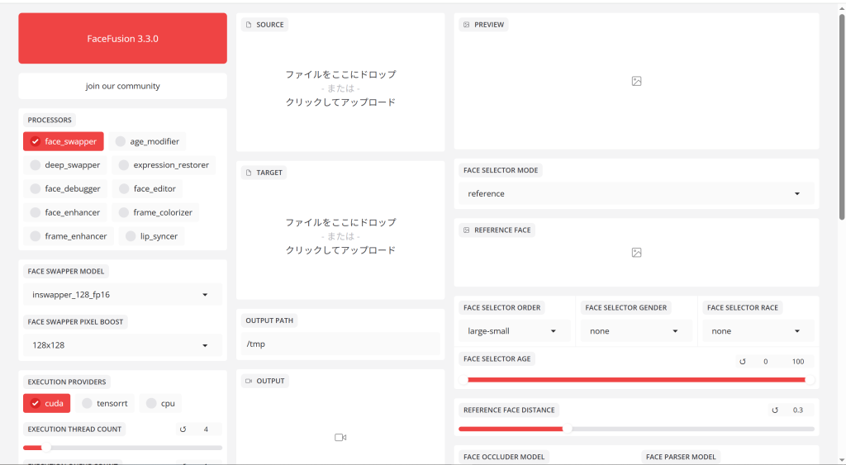Click the video camera icon in Output panel
The height and width of the screenshot is (465, 846).
(x=340, y=438)
